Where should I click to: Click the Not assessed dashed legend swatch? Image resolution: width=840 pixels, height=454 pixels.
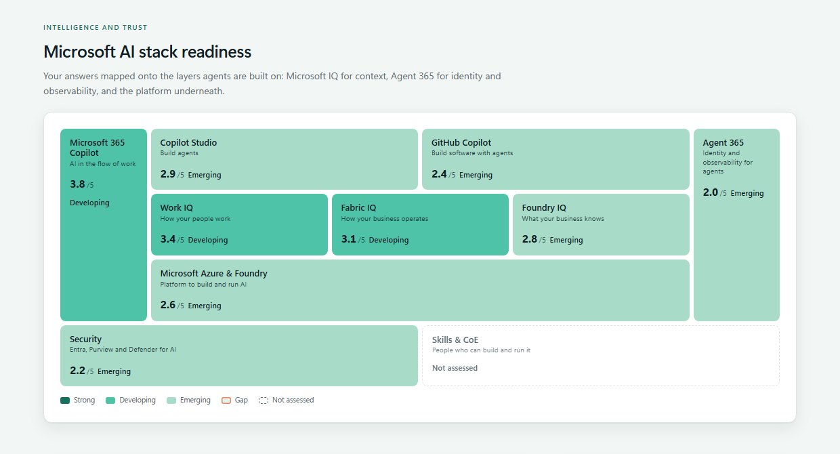point(264,400)
